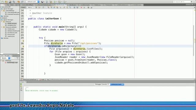Click the highlighted diretorio variable on line 26
This screenshot has height=110, width=196.
57,43
